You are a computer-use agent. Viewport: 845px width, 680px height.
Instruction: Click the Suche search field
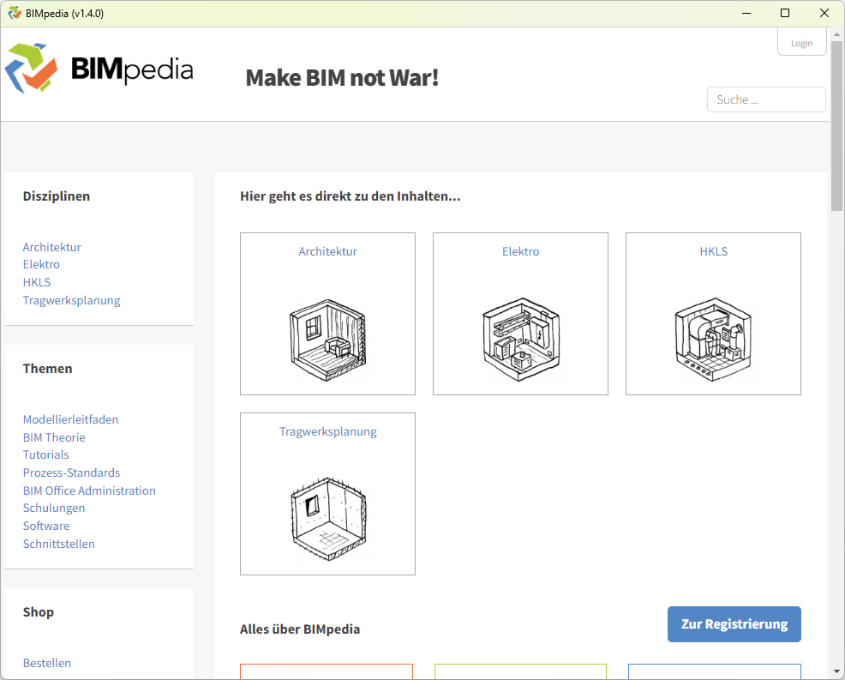pos(765,99)
